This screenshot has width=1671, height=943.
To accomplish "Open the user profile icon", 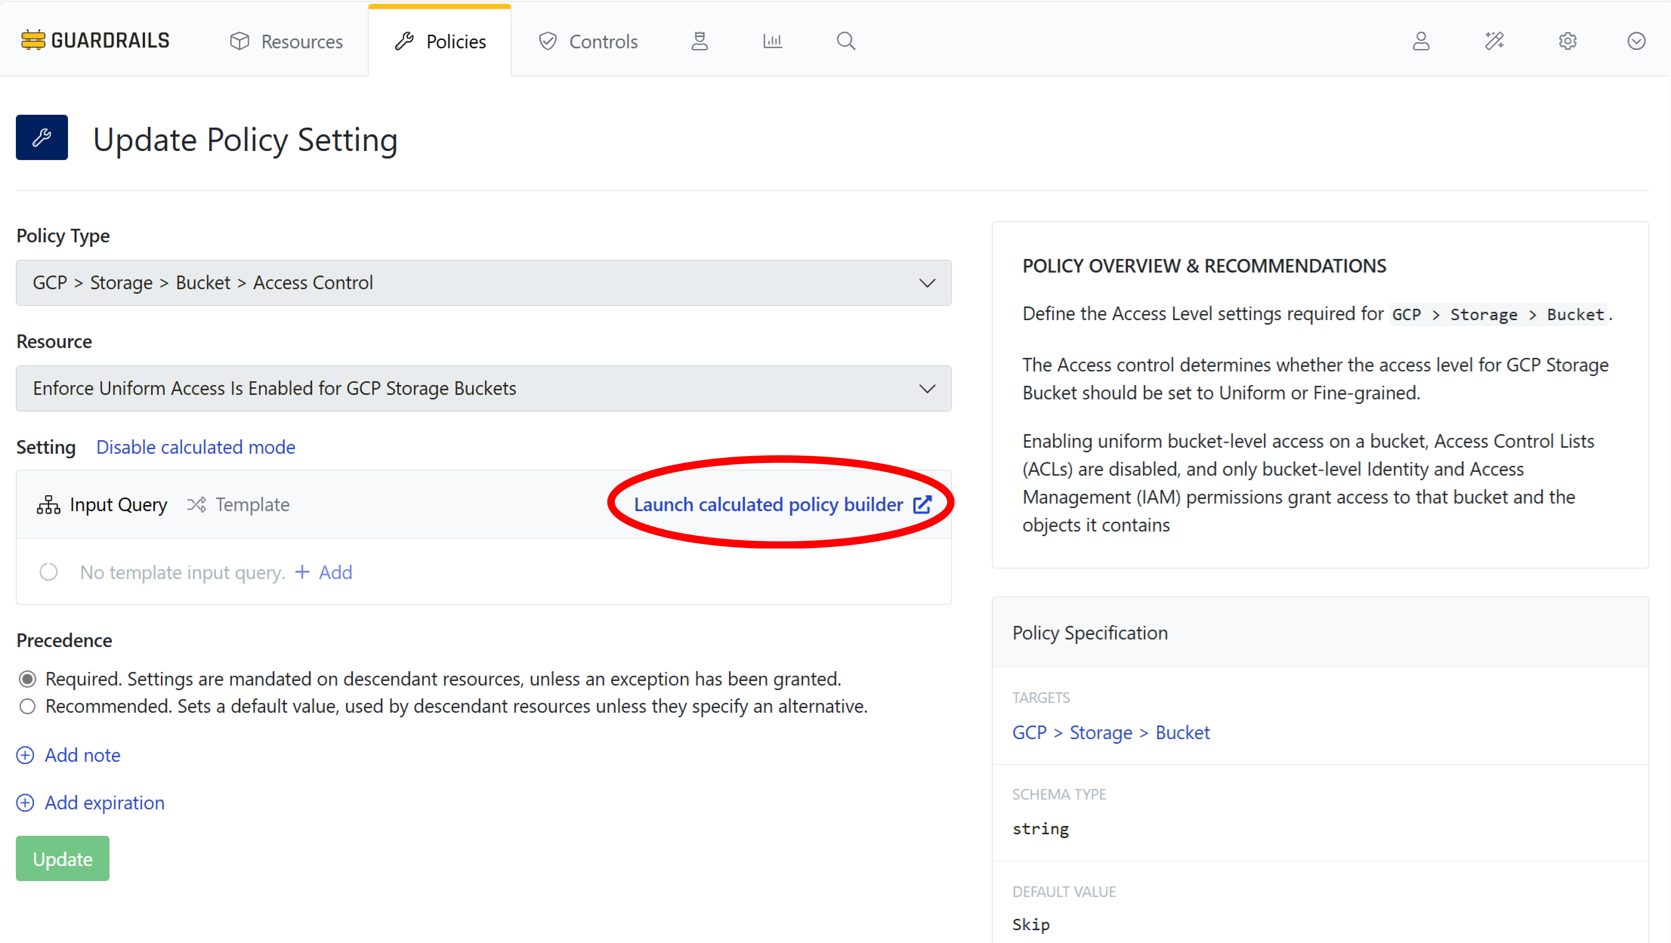I will point(1421,42).
